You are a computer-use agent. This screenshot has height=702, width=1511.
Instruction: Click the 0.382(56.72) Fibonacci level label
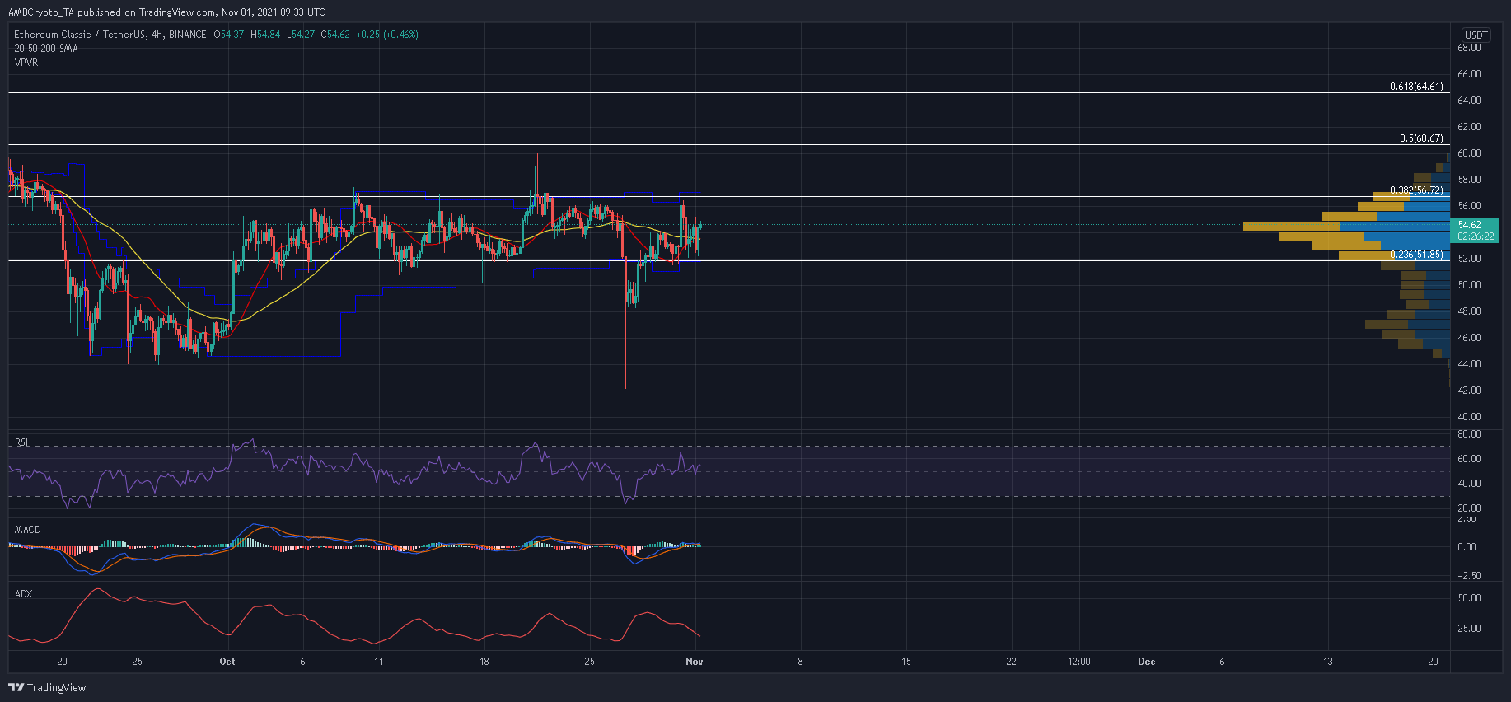pyautogui.click(x=1416, y=190)
